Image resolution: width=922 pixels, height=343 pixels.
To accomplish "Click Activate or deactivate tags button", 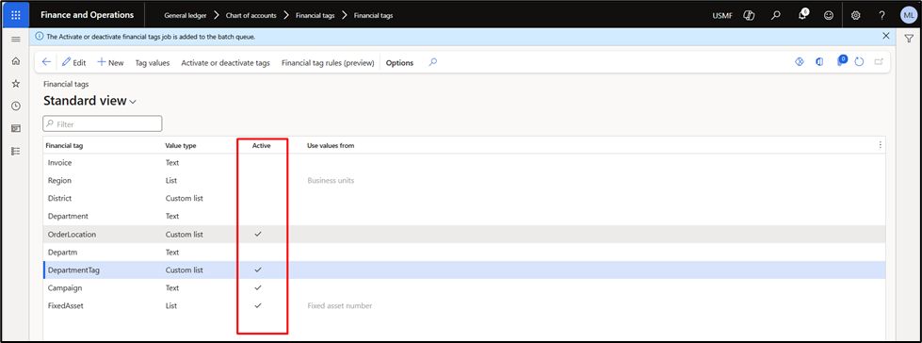I will tap(225, 63).
